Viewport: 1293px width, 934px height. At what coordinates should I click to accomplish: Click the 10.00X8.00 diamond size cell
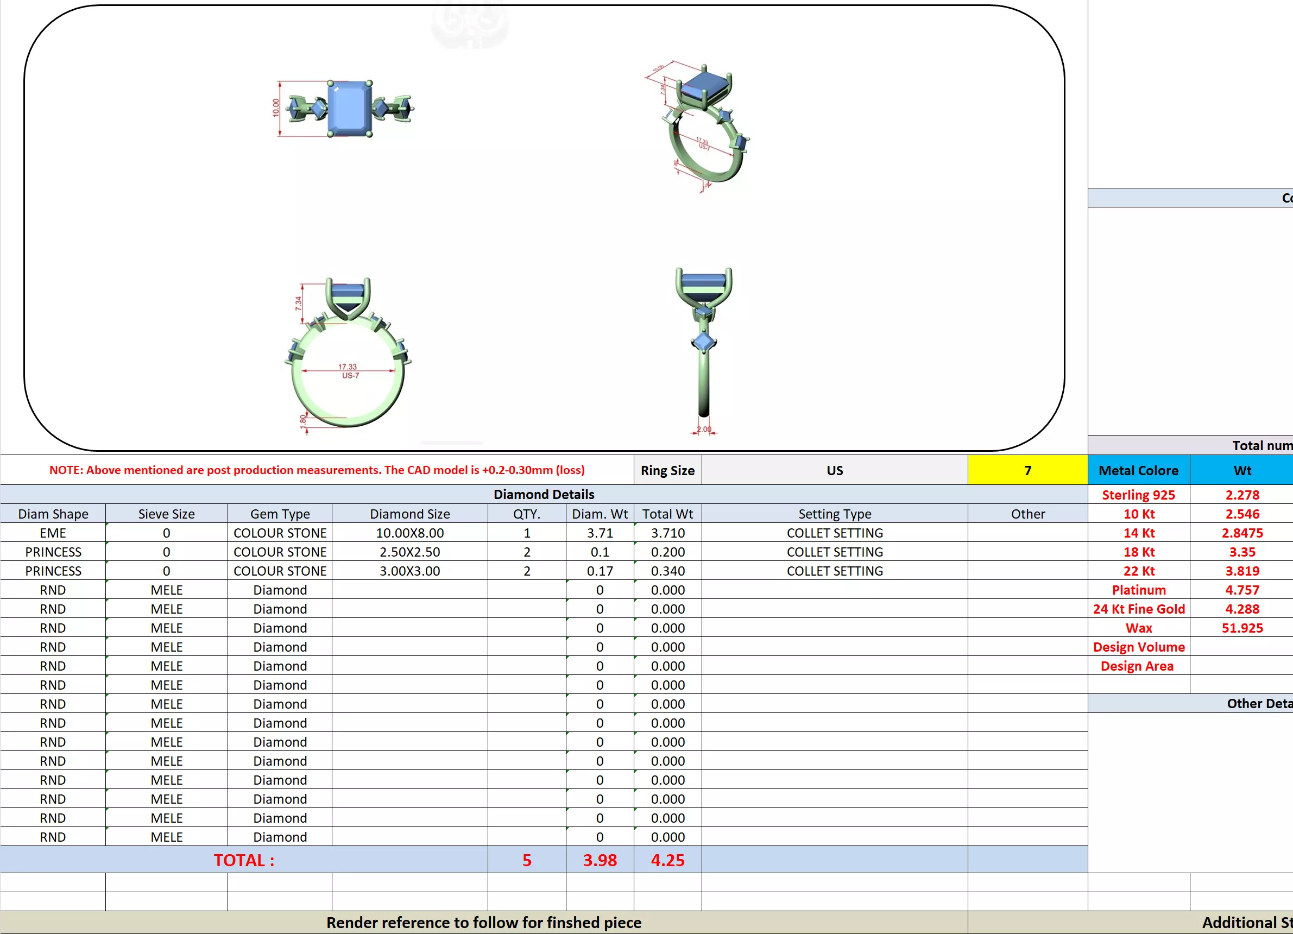pyautogui.click(x=409, y=533)
